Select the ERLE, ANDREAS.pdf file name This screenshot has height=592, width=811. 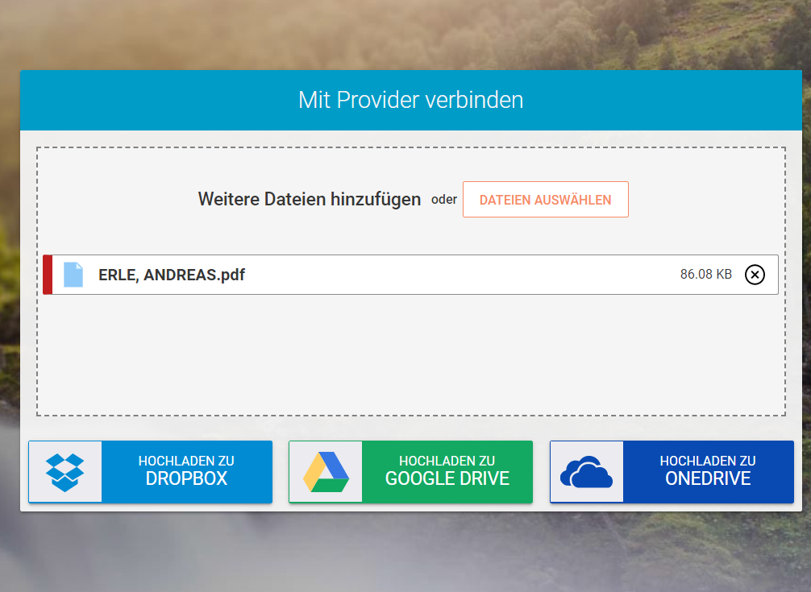point(171,275)
